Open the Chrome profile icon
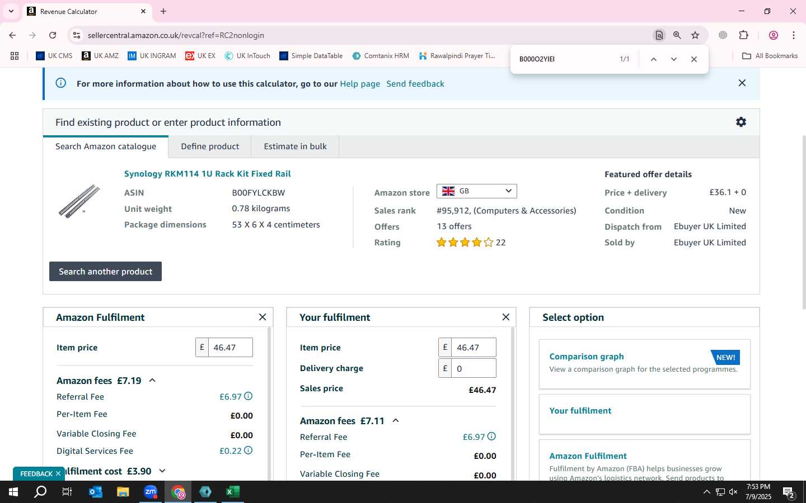The image size is (806, 503). click(774, 35)
